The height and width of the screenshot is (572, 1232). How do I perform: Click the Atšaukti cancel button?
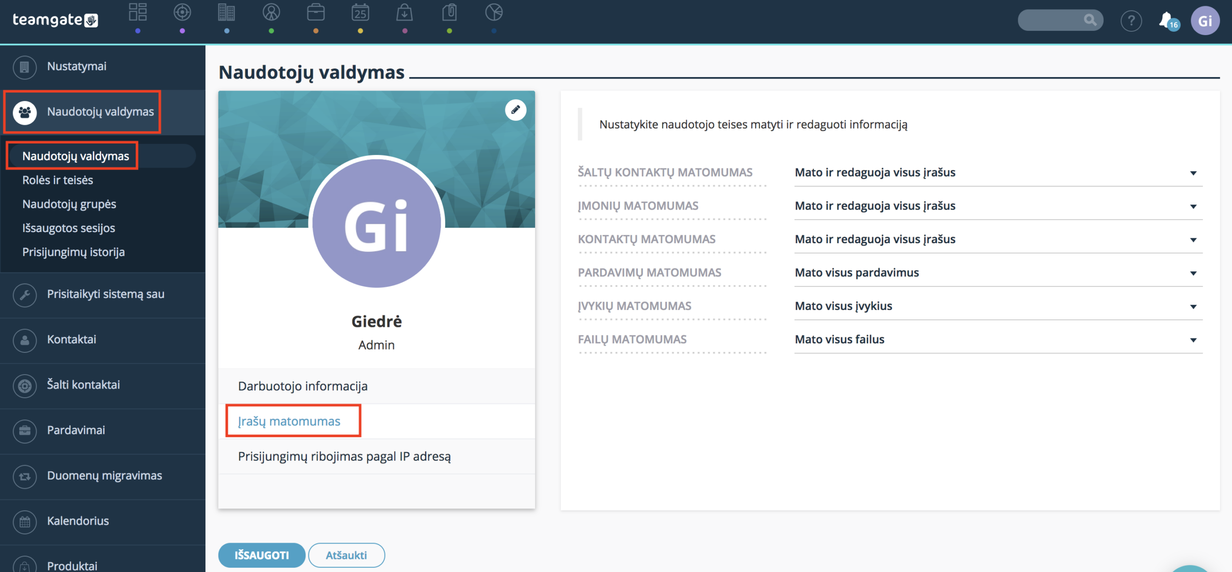pos(346,555)
